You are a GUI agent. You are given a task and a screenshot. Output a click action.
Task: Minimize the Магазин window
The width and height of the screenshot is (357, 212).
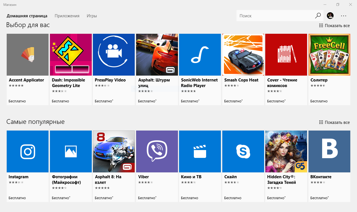point(325,4)
